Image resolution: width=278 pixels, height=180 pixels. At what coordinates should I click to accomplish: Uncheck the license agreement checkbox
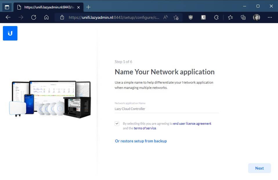click(x=117, y=123)
